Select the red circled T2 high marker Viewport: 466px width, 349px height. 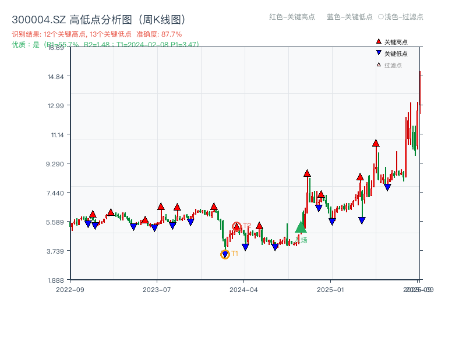(x=236, y=227)
